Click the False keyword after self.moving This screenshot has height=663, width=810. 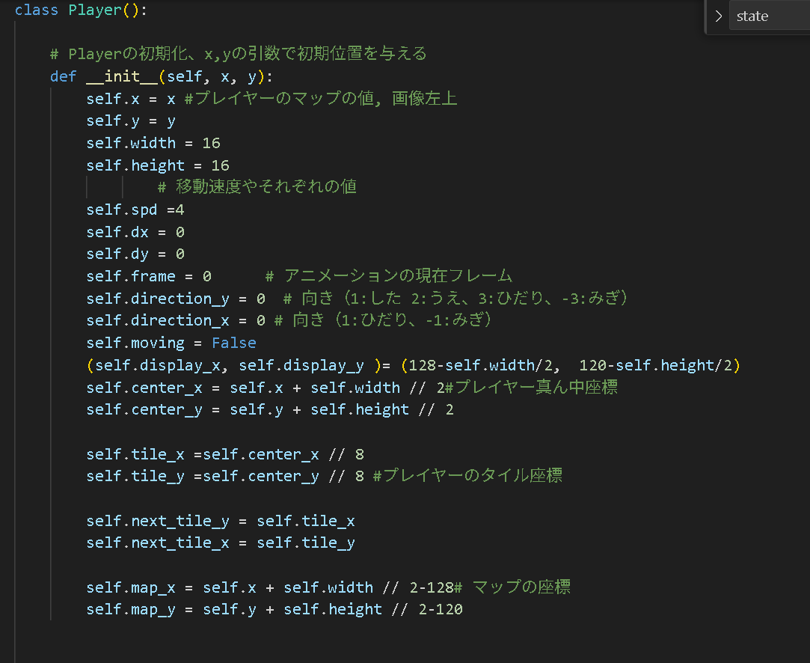(x=234, y=343)
